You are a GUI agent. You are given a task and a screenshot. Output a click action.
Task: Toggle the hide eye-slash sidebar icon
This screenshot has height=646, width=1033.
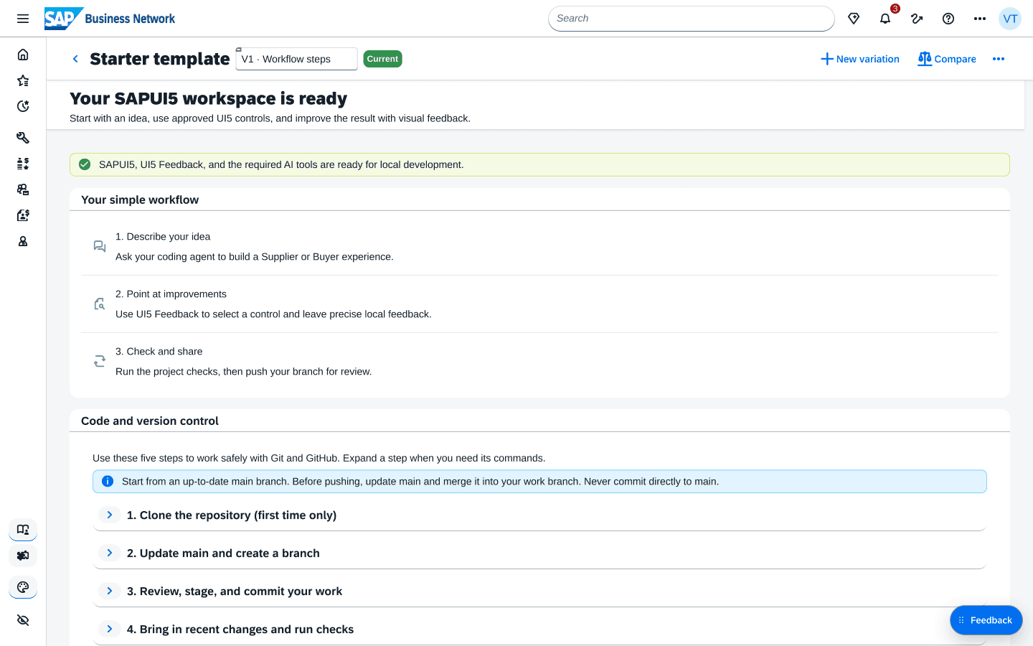tap(23, 620)
